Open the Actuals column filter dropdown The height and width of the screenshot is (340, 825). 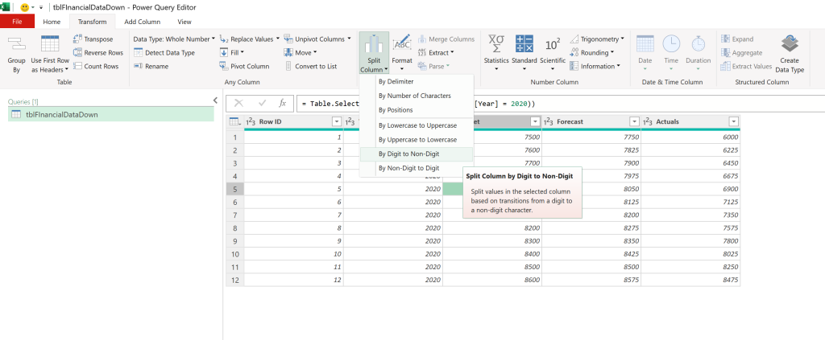[x=733, y=121]
